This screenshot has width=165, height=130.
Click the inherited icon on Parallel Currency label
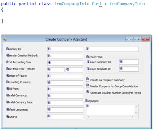tap(8, 95)
